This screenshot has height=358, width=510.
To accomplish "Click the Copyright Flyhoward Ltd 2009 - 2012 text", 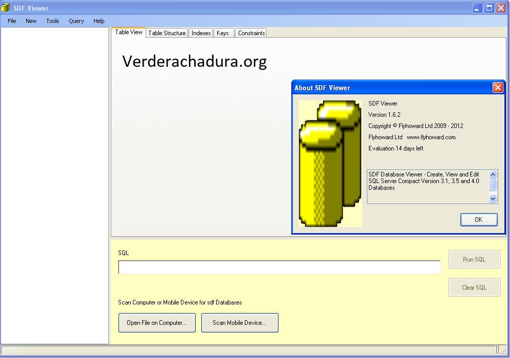I will (415, 126).
